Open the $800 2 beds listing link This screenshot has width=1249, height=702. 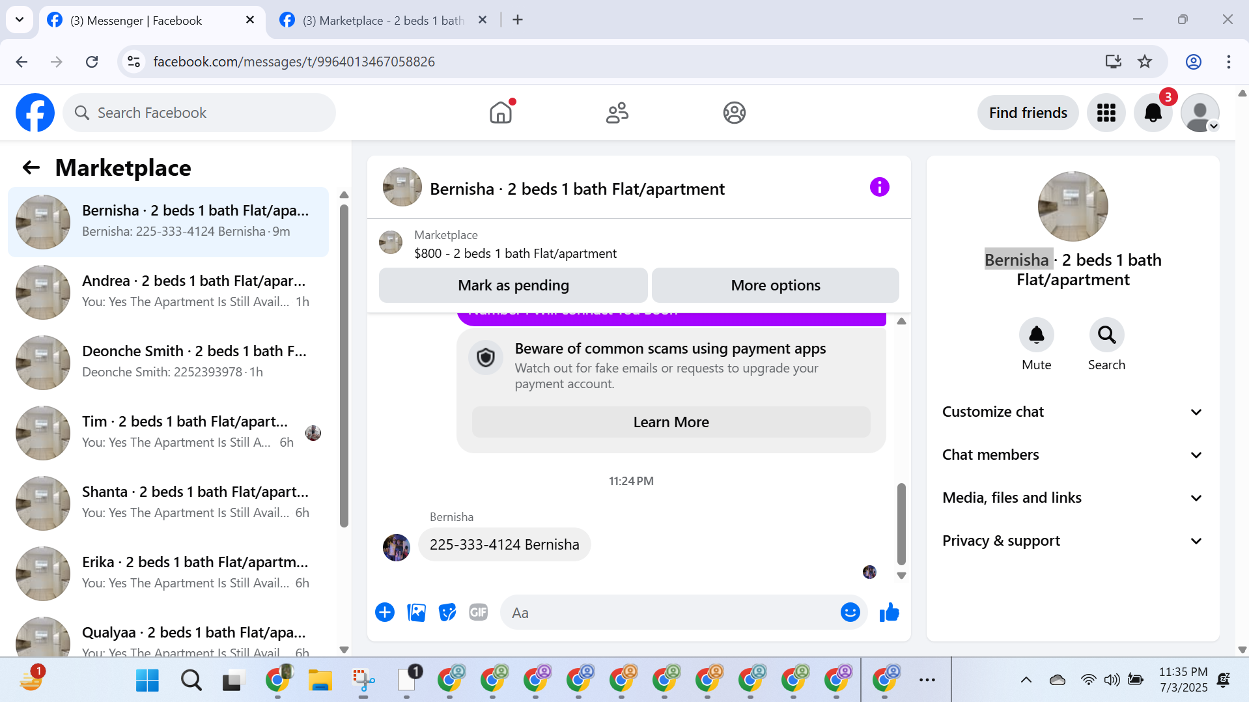[515, 253]
